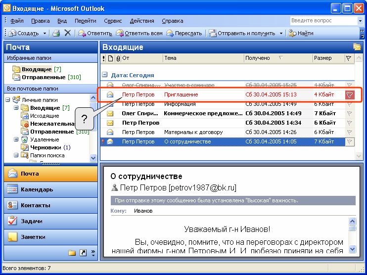
Task: Select Отправленные [310] in favorite folders
Action: (x=46, y=77)
